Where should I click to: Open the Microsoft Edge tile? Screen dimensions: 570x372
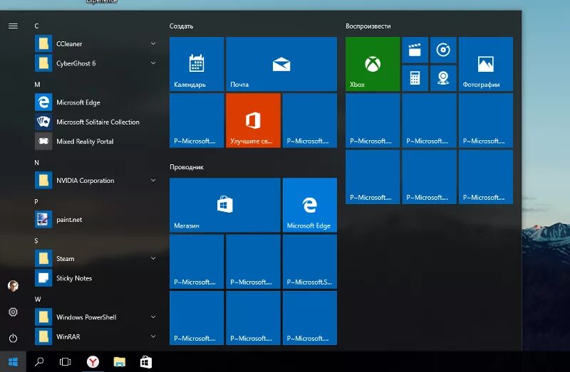click(310, 205)
